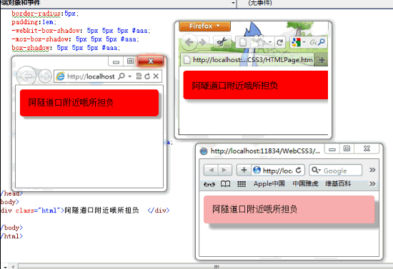Open Safari bookmarks book icon
The height and width of the screenshot is (269, 393).
[x=225, y=184]
